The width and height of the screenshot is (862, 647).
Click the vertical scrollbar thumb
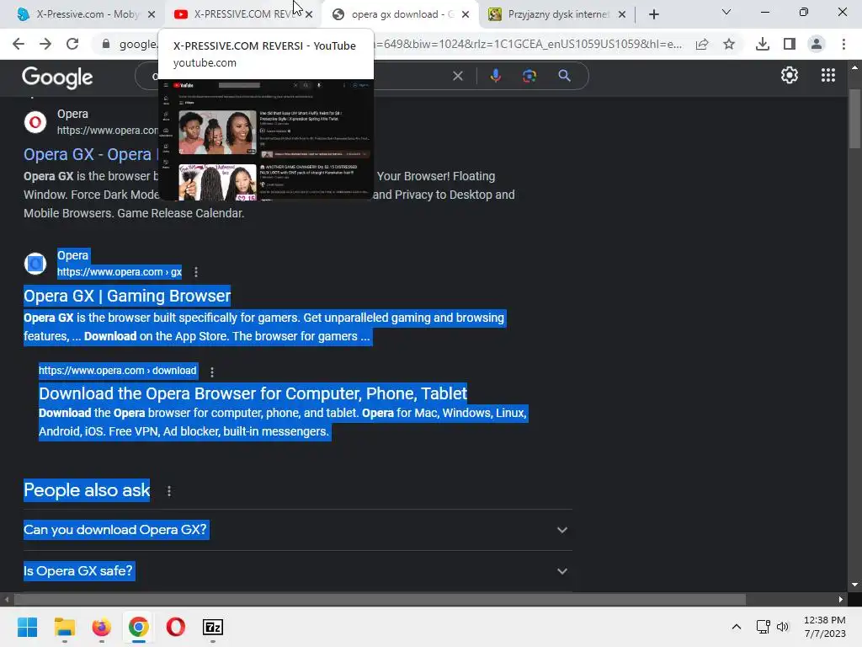coord(854,118)
